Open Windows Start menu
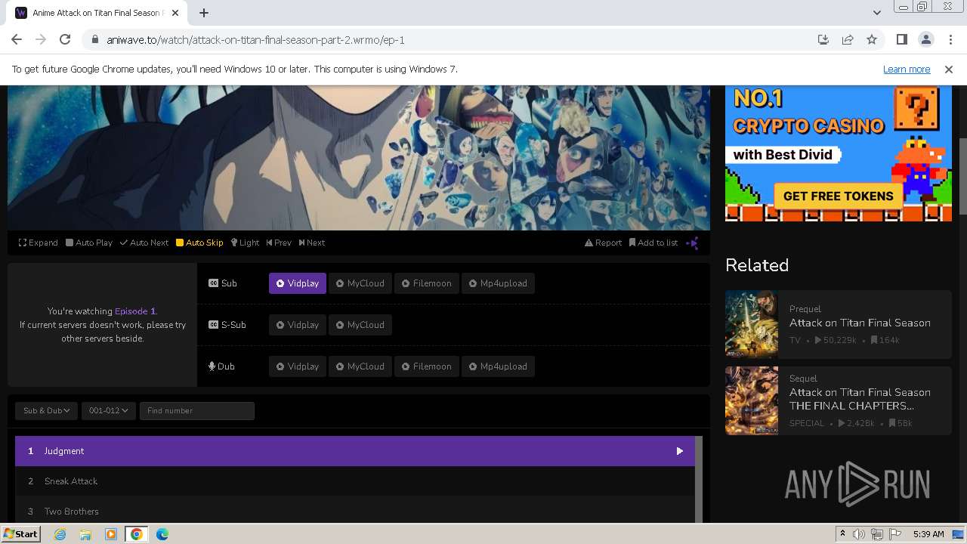Screen dimensions: 967x544 (20, 533)
